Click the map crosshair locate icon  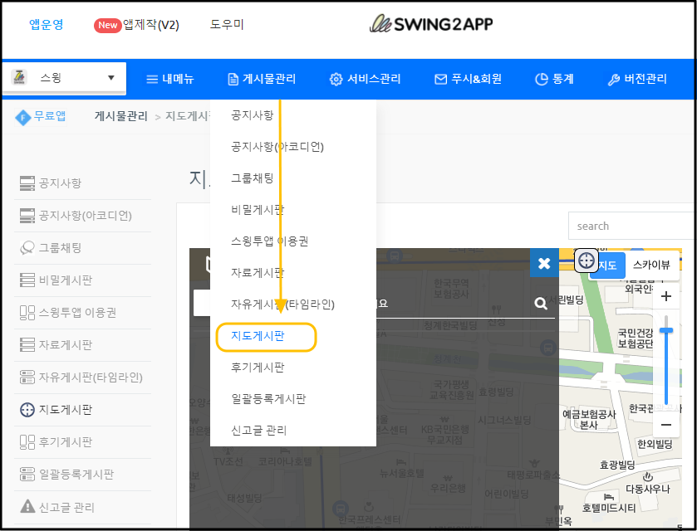[x=587, y=261]
